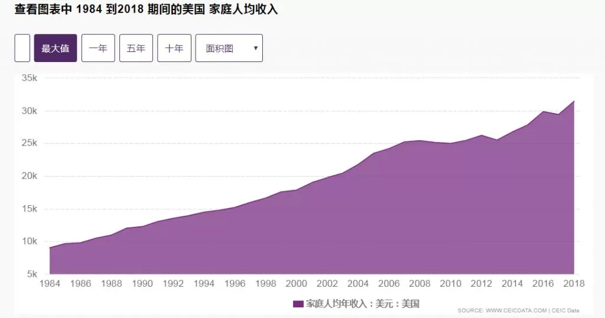Click the 20k y-axis gridline label

[30, 176]
